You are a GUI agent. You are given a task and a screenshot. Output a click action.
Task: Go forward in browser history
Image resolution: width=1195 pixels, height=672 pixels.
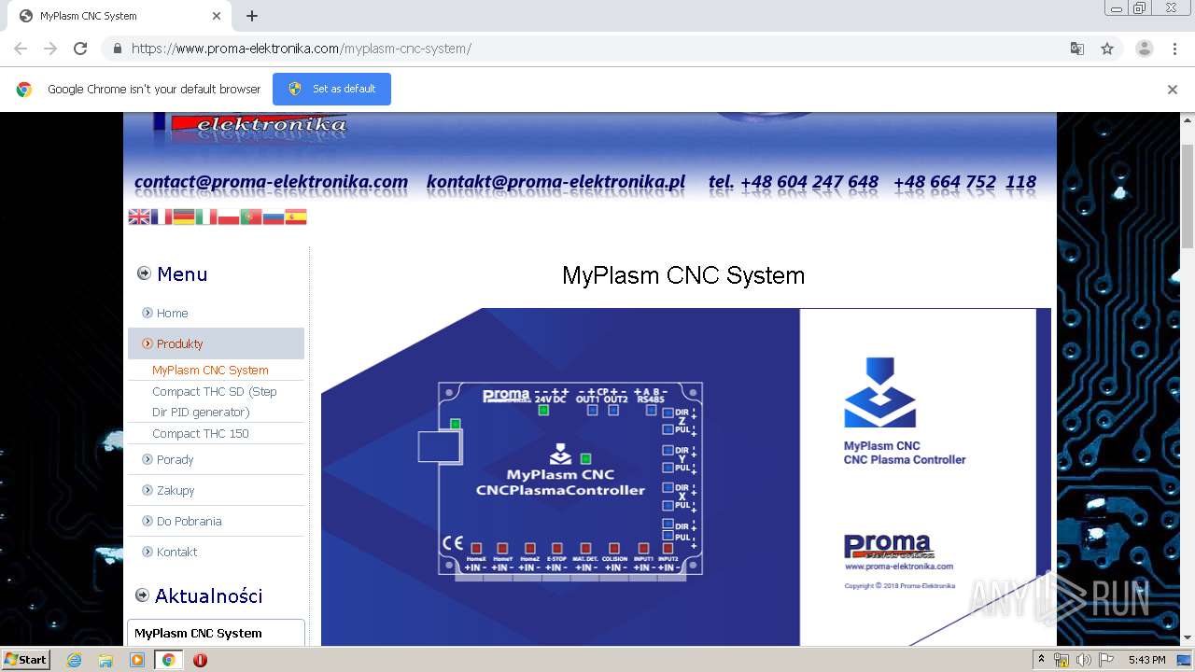[x=50, y=49]
